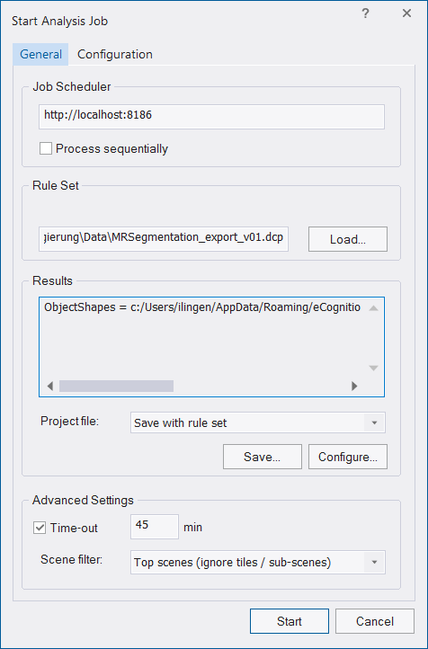Click the Results horizontal scrollbar thumb

116,386
